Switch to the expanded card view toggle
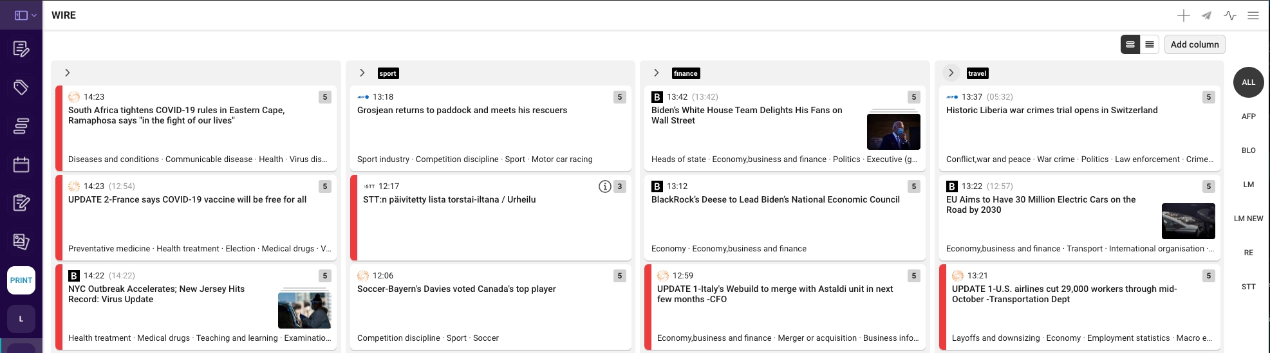Image resolution: width=1270 pixels, height=353 pixels. (x=1130, y=44)
